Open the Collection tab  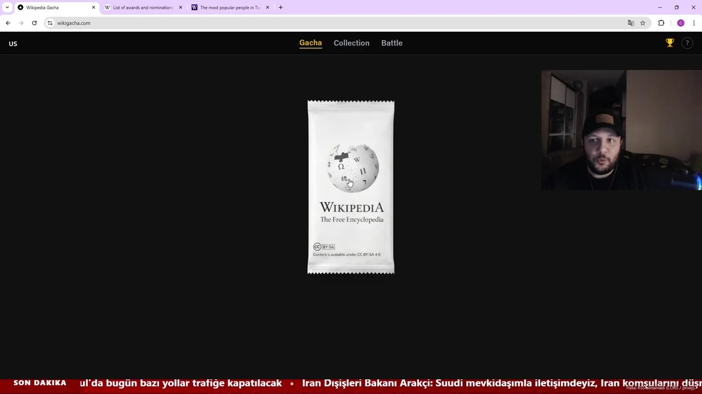[x=352, y=43]
